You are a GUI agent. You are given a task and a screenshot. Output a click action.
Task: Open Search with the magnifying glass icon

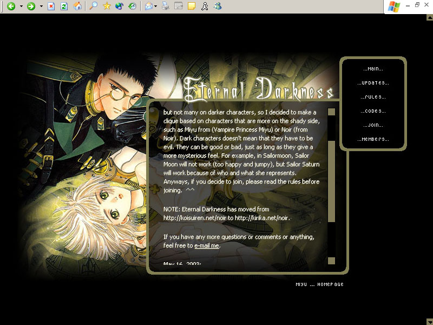coord(94,6)
